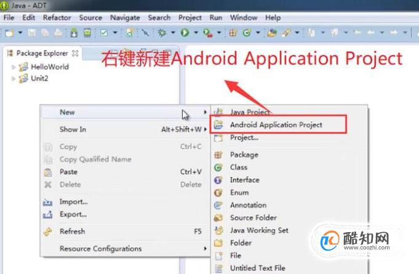Choose New in the context menu
This screenshot has height=274, width=419.
(125, 112)
